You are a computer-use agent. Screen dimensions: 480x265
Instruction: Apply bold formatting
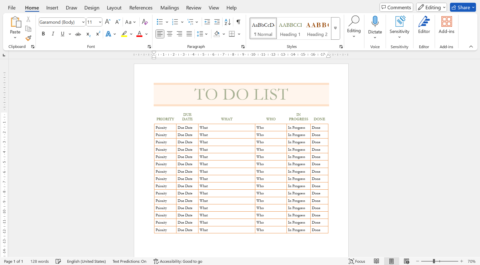[43, 34]
